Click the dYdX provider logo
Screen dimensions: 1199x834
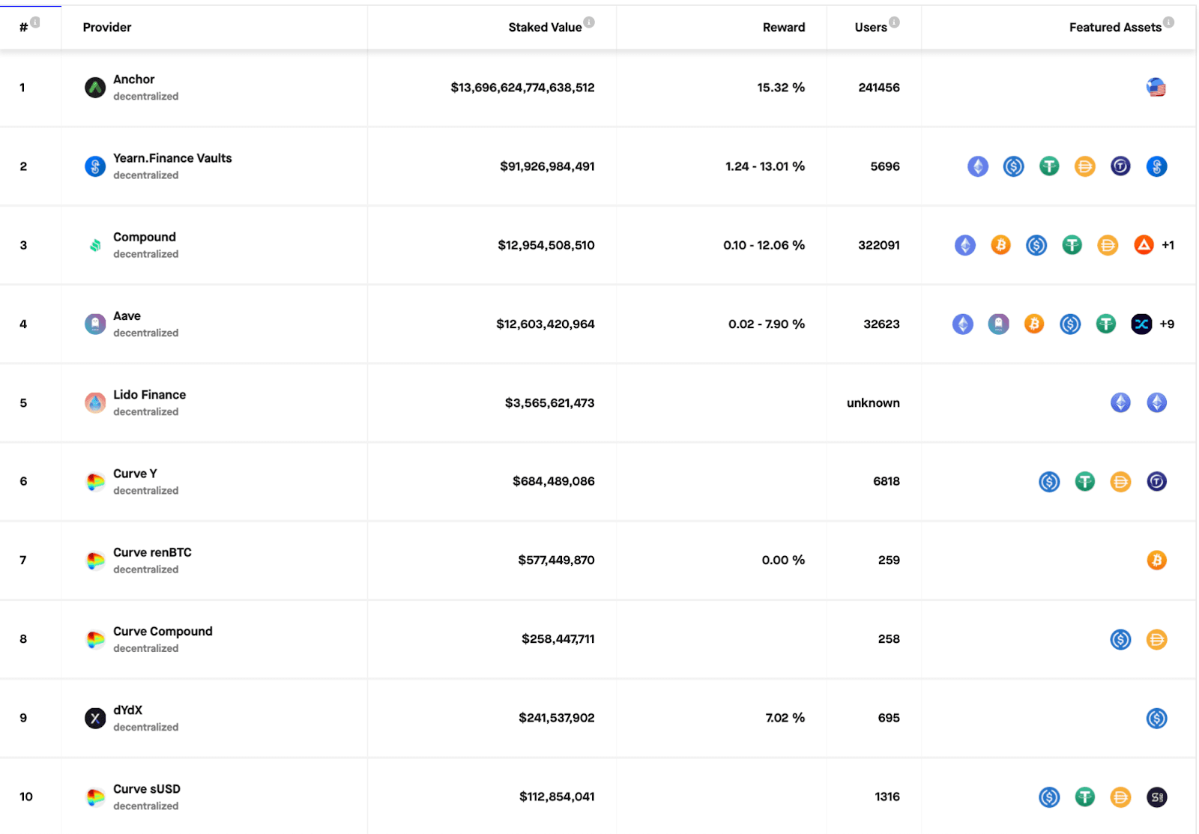pos(94,718)
